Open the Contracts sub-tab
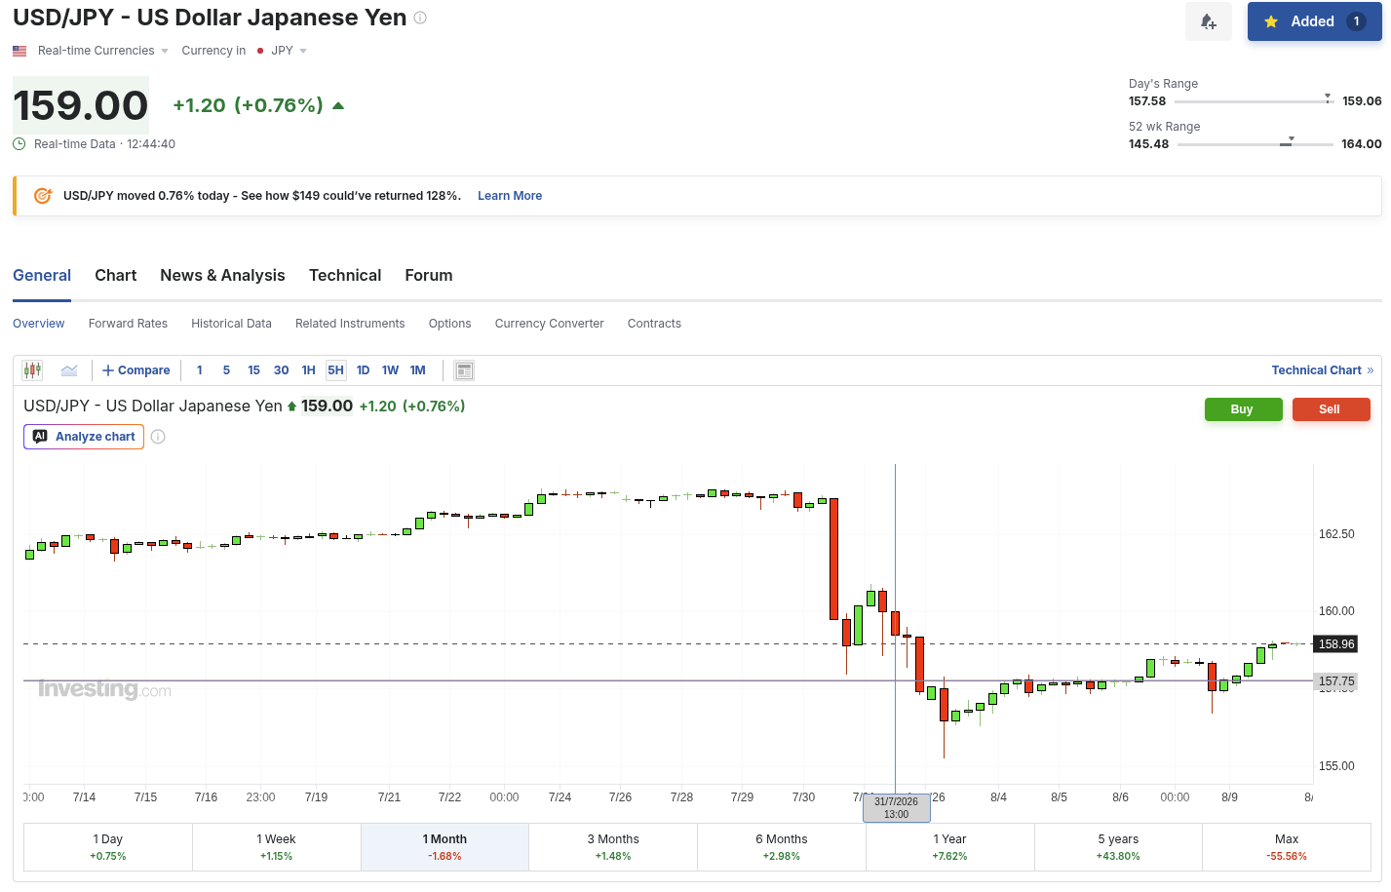The height and width of the screenshot is (892, 1391). 654,324
